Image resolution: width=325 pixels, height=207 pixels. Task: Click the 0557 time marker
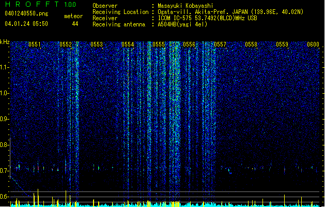pyautogui.click(x=220, y=45)
